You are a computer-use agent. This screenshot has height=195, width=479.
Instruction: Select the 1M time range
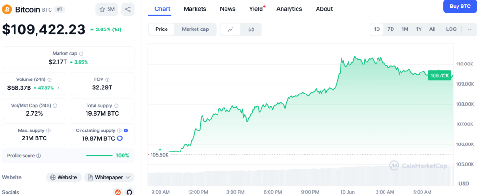click(x=405, y=29)
